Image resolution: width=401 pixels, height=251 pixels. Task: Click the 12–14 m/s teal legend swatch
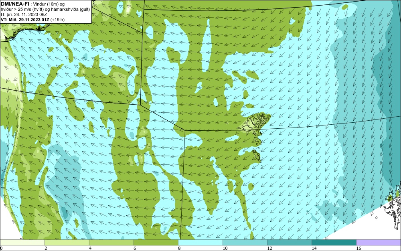(x=289, y=242)
